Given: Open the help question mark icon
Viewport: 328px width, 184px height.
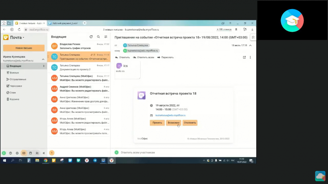Looking at the screenshot, I should tap(11, 153).
